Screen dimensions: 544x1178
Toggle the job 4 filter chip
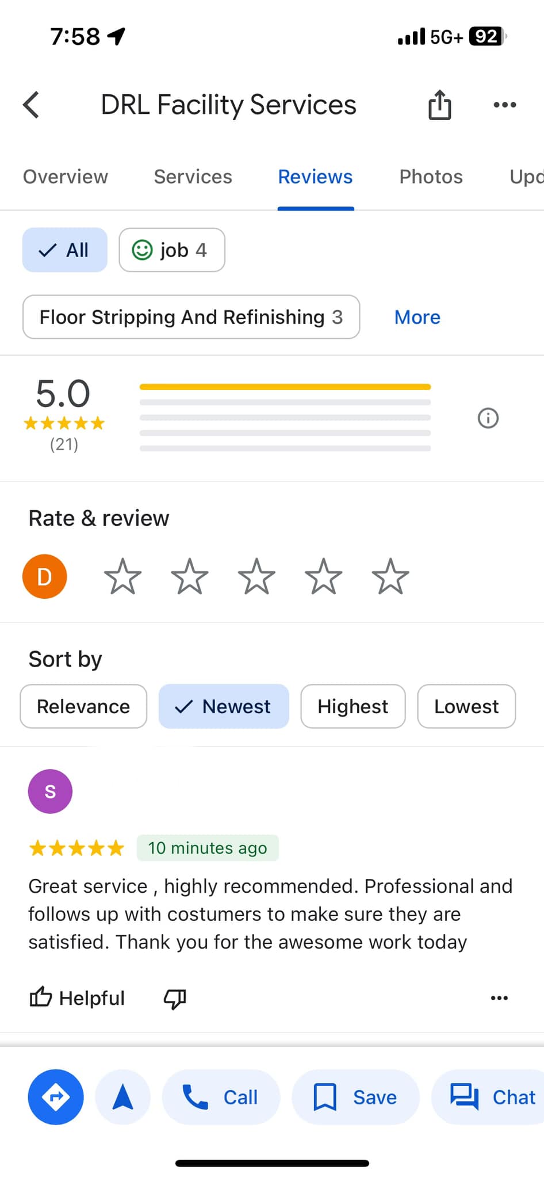click(x=171, y=250)
